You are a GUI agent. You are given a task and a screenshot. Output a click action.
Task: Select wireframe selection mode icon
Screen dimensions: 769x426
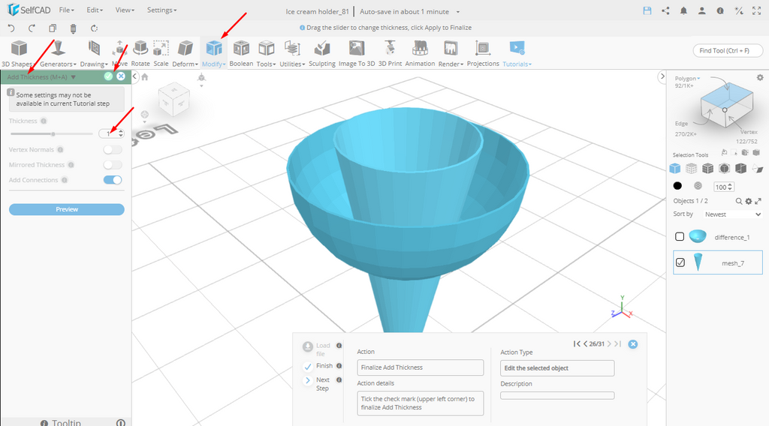(691, 169)
